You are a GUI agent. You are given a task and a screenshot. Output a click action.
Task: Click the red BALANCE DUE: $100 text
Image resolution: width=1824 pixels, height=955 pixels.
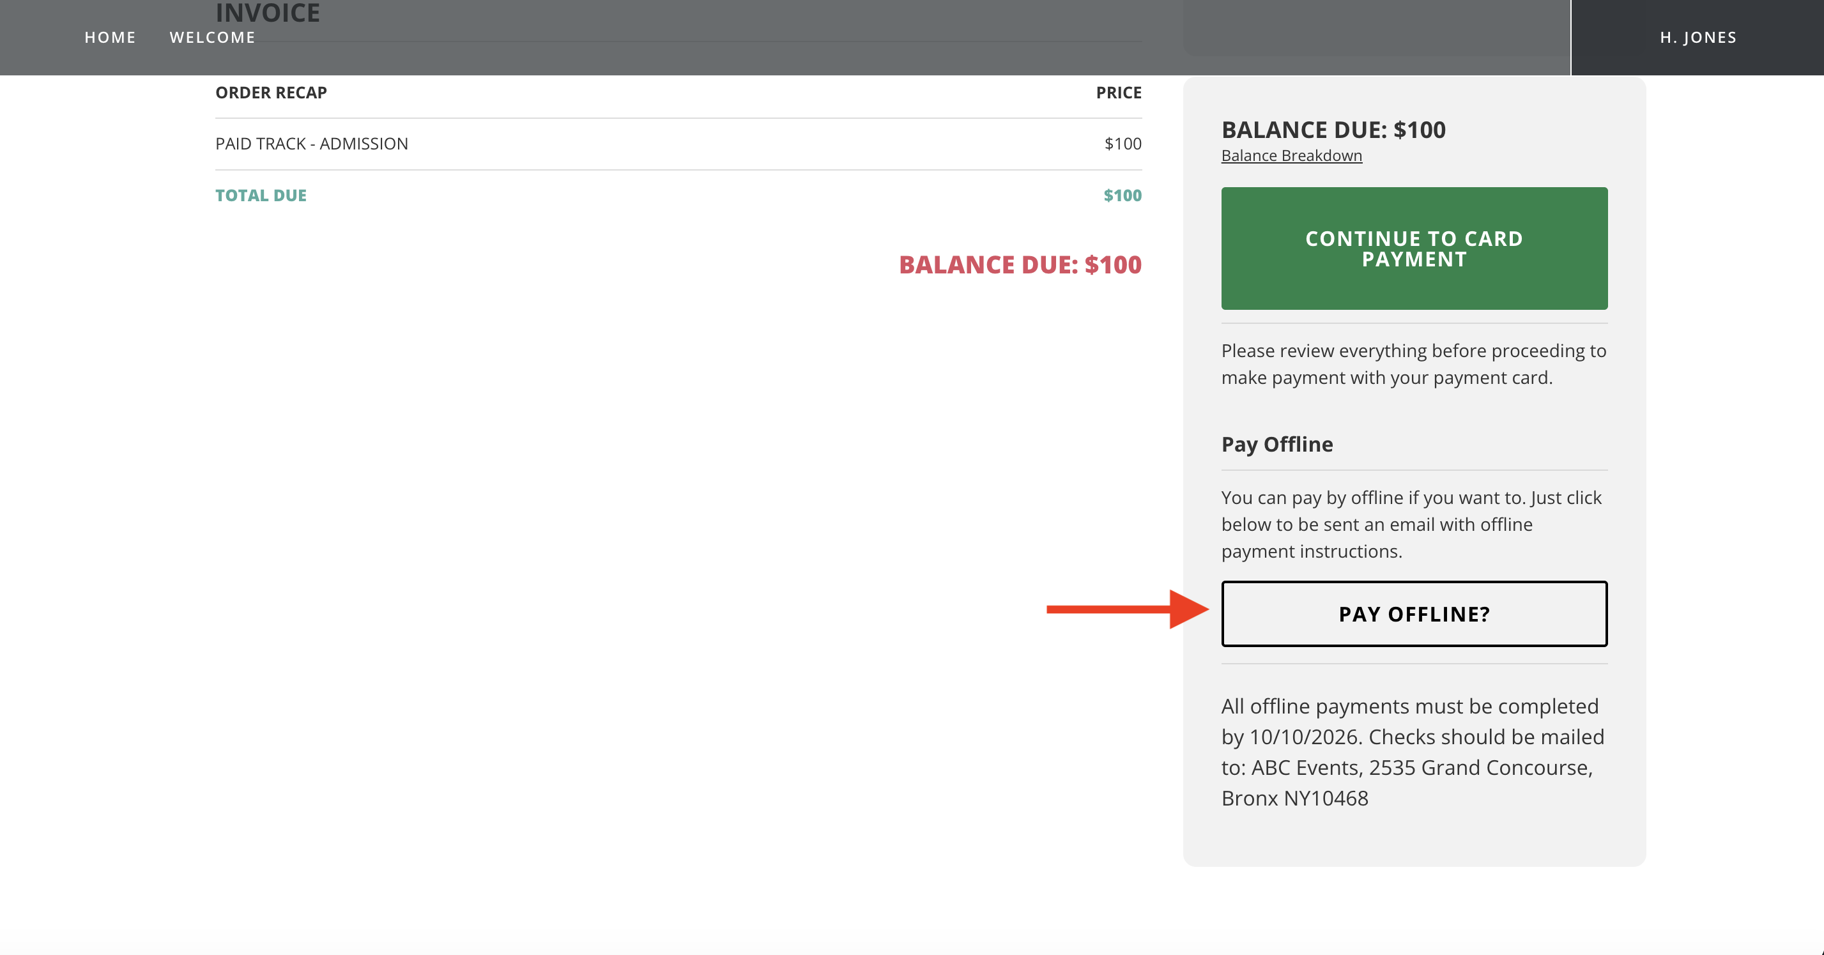point(1020,264)
